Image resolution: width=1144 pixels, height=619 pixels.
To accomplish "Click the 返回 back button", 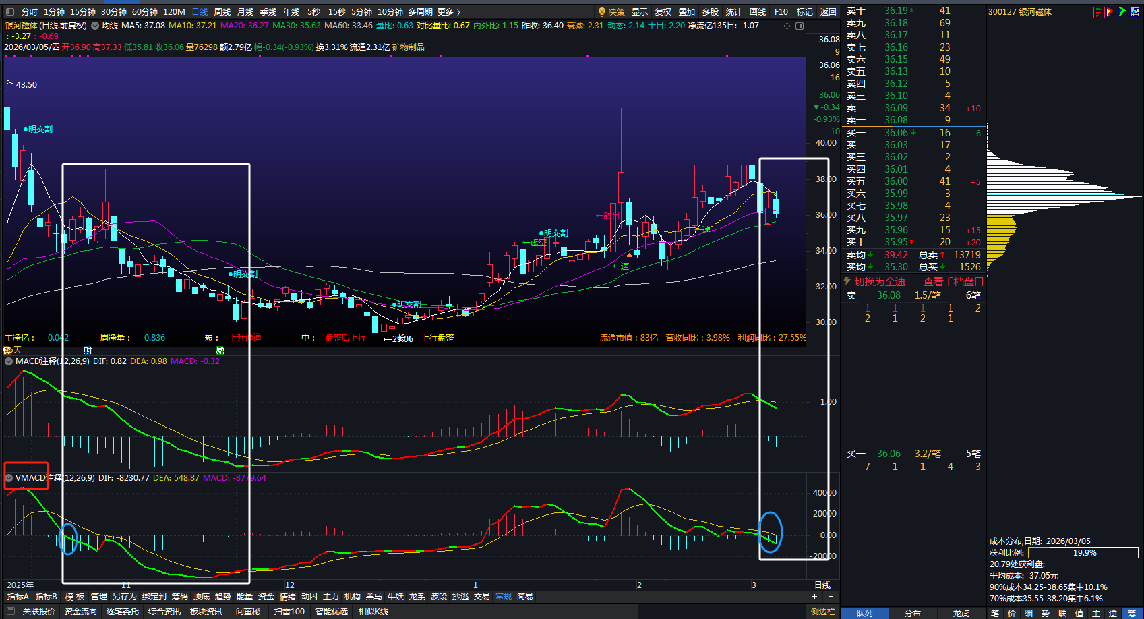I will [829, 11].
